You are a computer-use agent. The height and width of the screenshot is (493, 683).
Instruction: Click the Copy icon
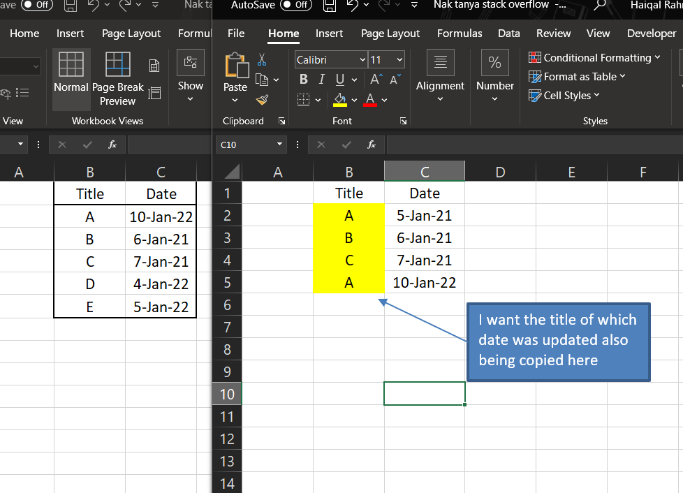pyautogui.click(x=262, y=80)
